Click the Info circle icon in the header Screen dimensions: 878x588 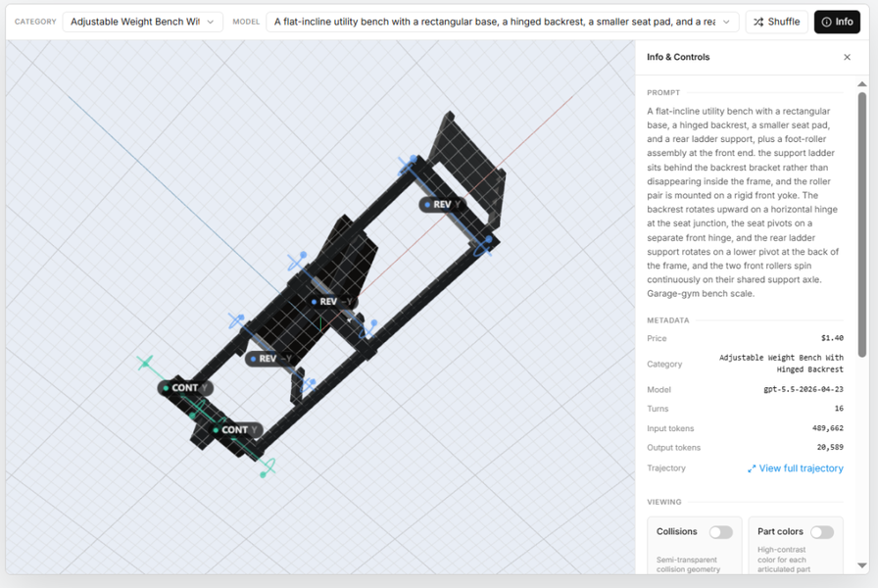826,22
